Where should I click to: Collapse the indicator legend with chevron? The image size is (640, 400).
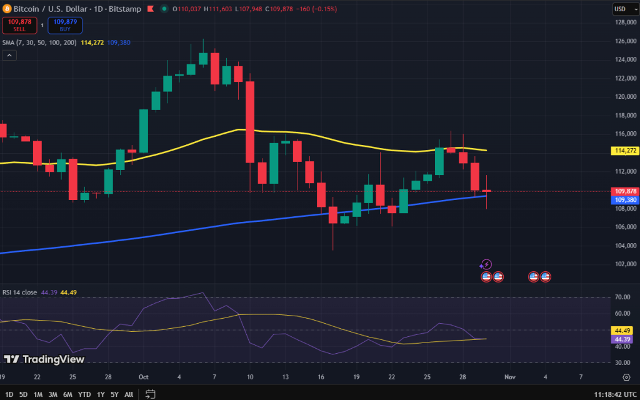point(9,55)
